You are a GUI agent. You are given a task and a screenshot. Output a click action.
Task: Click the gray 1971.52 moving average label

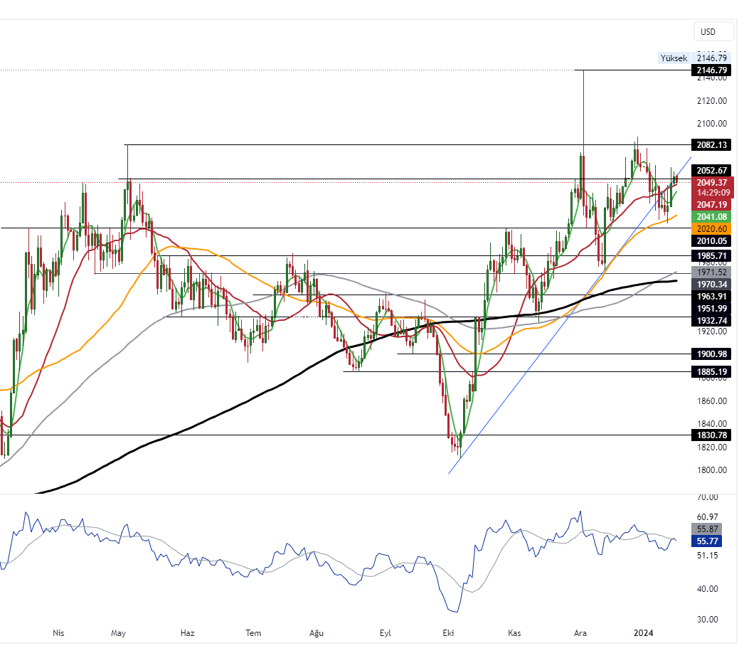point(712,272)
